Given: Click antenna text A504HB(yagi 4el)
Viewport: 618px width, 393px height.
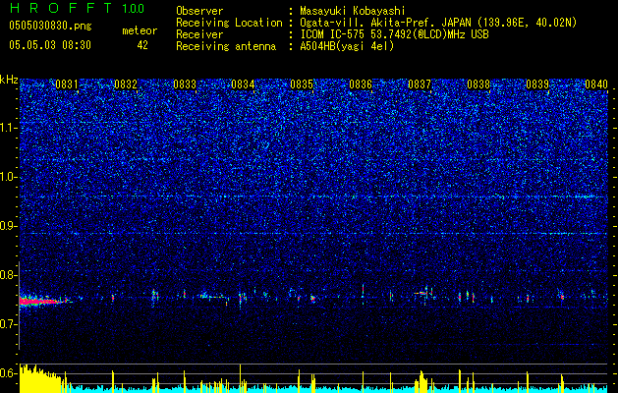Looking at the screenshot, I should pos(347,46).
